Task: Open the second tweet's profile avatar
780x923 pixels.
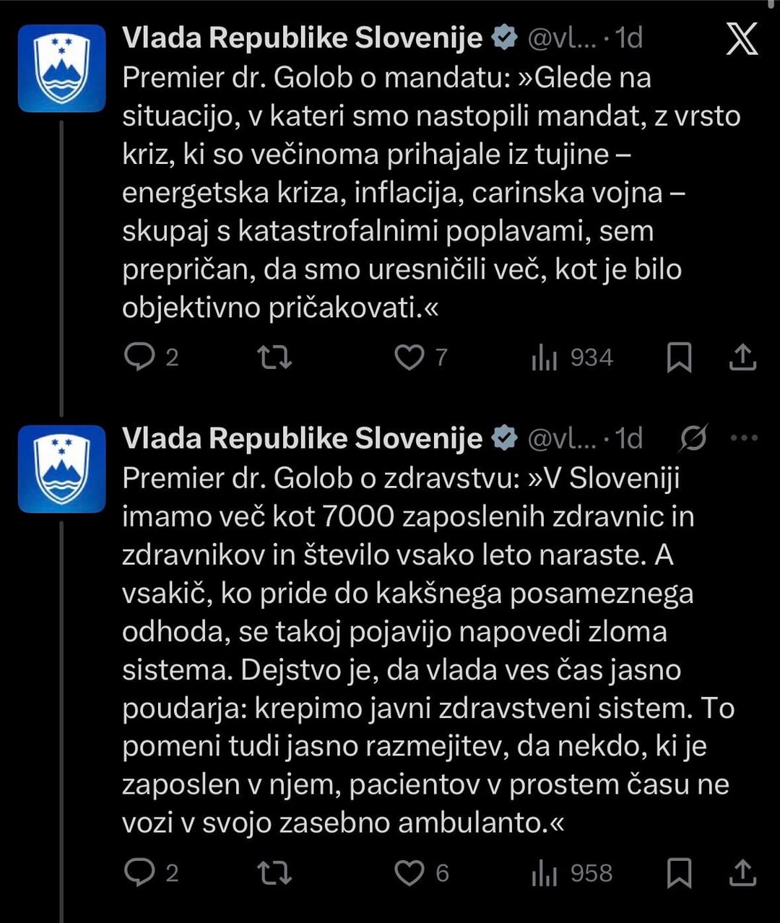Action: click(61, 469)
